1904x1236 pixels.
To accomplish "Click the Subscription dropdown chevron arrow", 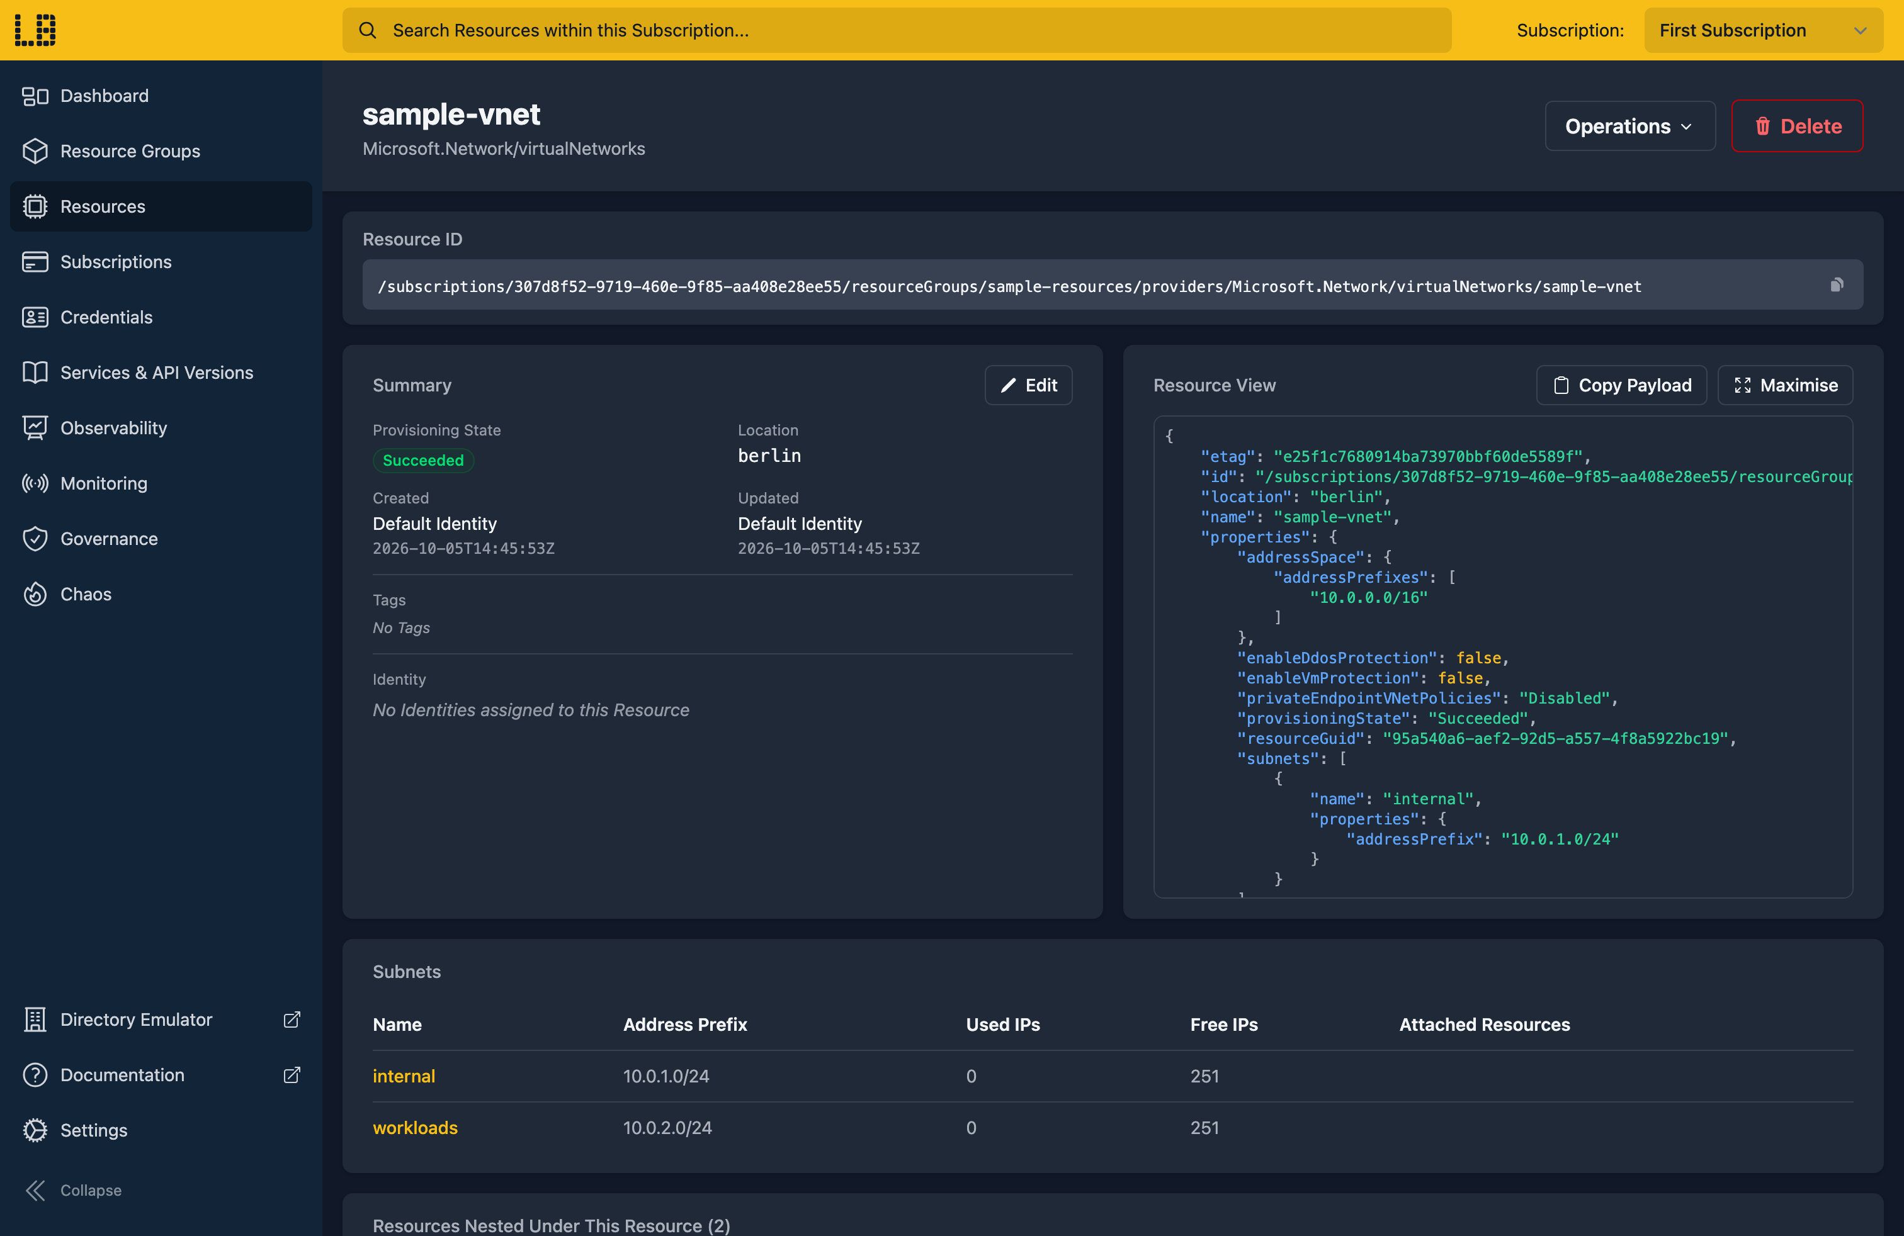I will tap(1860, 30).
